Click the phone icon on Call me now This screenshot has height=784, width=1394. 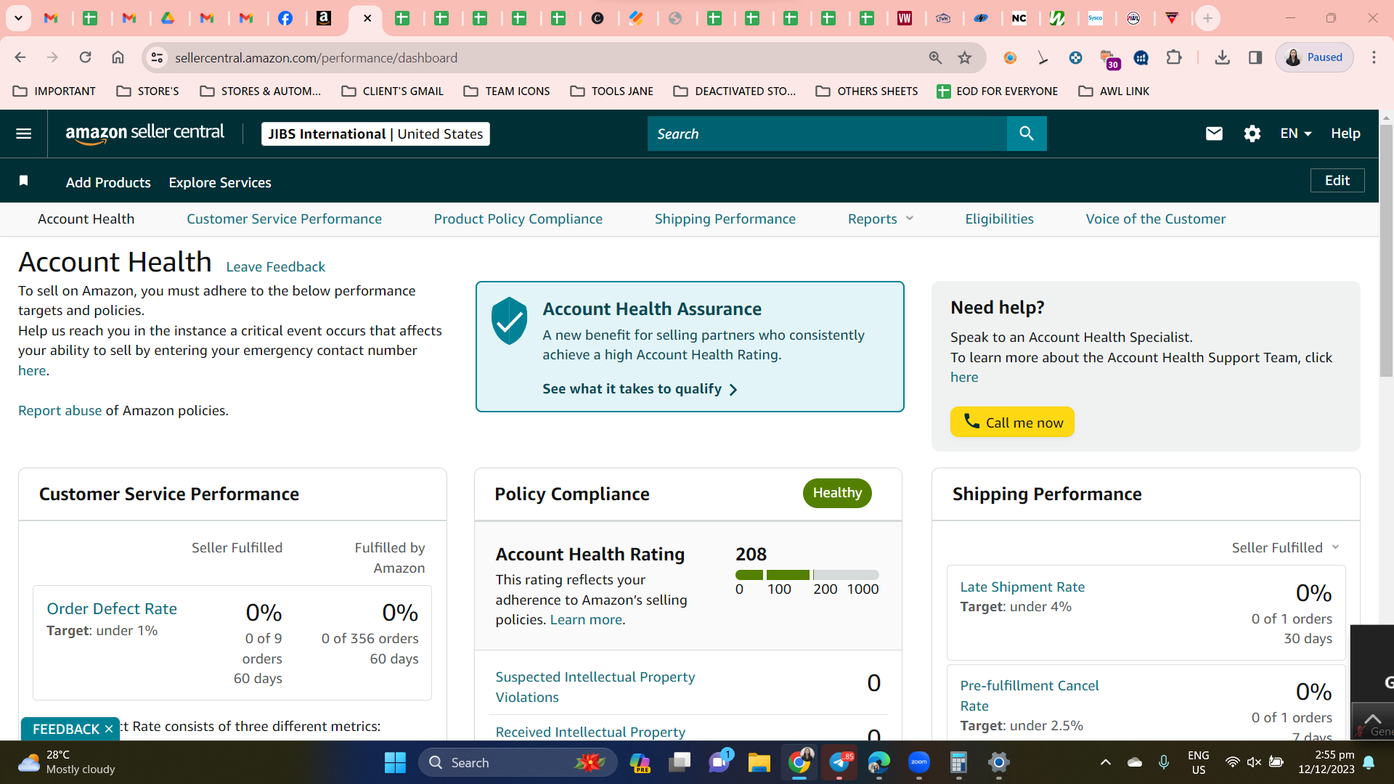tap(971, 421)
